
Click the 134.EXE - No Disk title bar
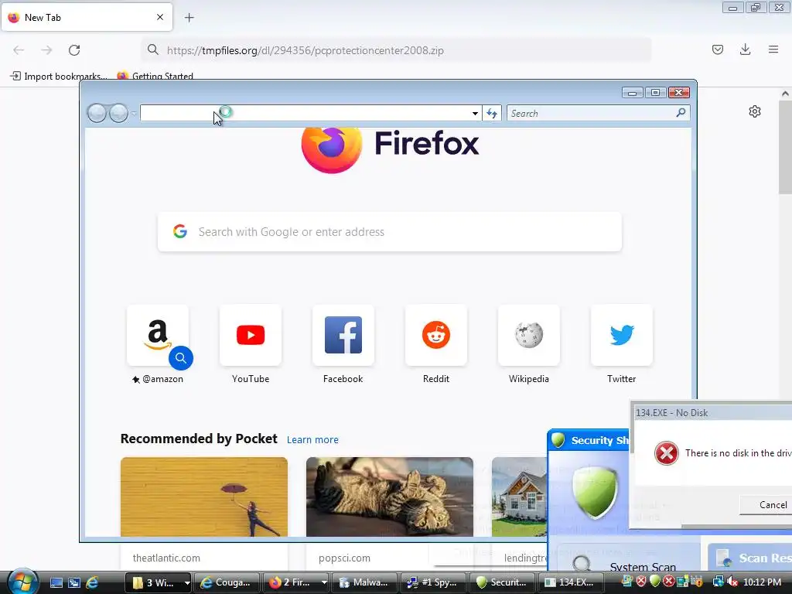[x=712, y=413]
